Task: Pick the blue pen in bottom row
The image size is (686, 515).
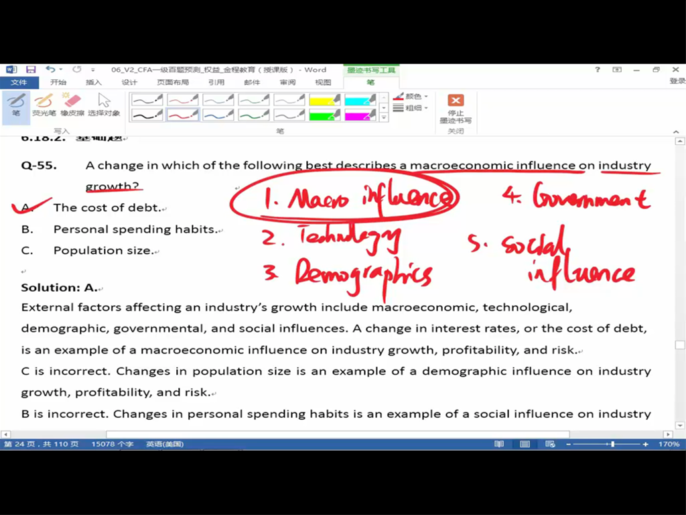Action: pos(218,115)
